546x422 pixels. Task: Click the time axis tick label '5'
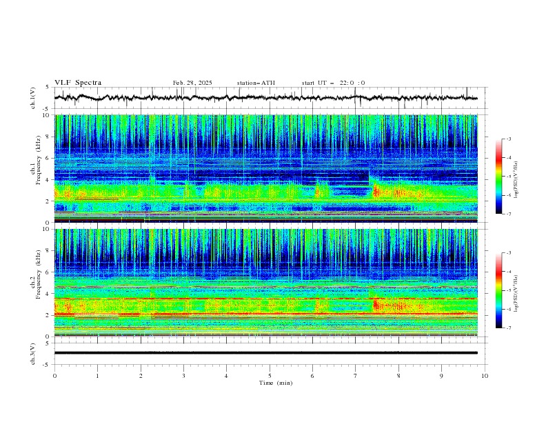(270, 376)
